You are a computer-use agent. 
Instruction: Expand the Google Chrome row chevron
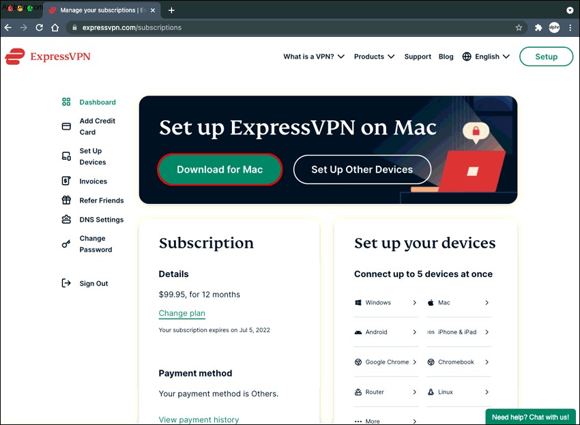[x=414, y=362]
